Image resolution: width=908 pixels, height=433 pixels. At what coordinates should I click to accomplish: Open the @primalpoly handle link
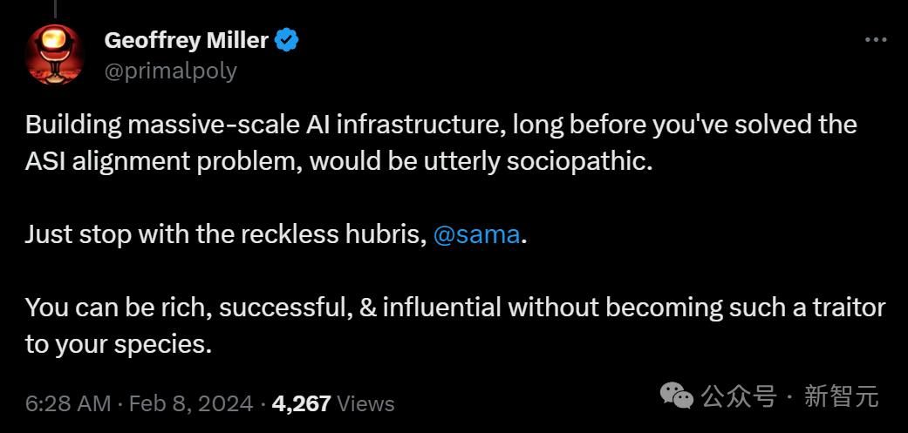pyautogui.click(x=170, y=71)
